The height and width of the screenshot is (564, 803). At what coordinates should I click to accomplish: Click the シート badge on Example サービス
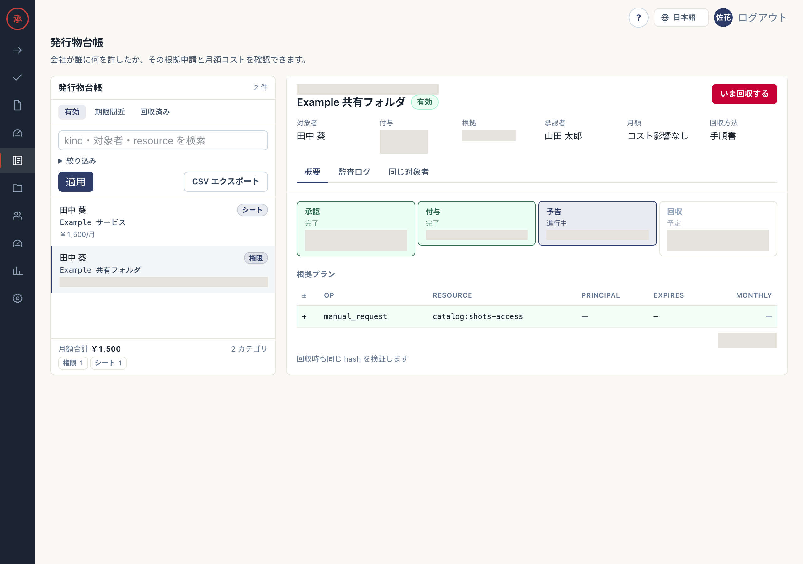tap(252, 210)
